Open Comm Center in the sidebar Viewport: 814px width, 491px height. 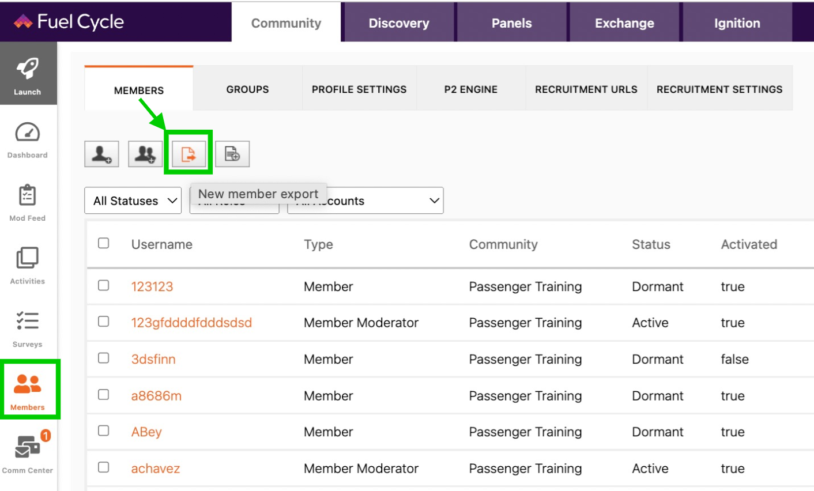click(x=28, y=454)
